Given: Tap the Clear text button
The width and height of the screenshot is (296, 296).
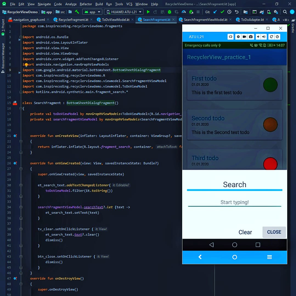Looking at the screenshot, I should click(x=245, y=232).
